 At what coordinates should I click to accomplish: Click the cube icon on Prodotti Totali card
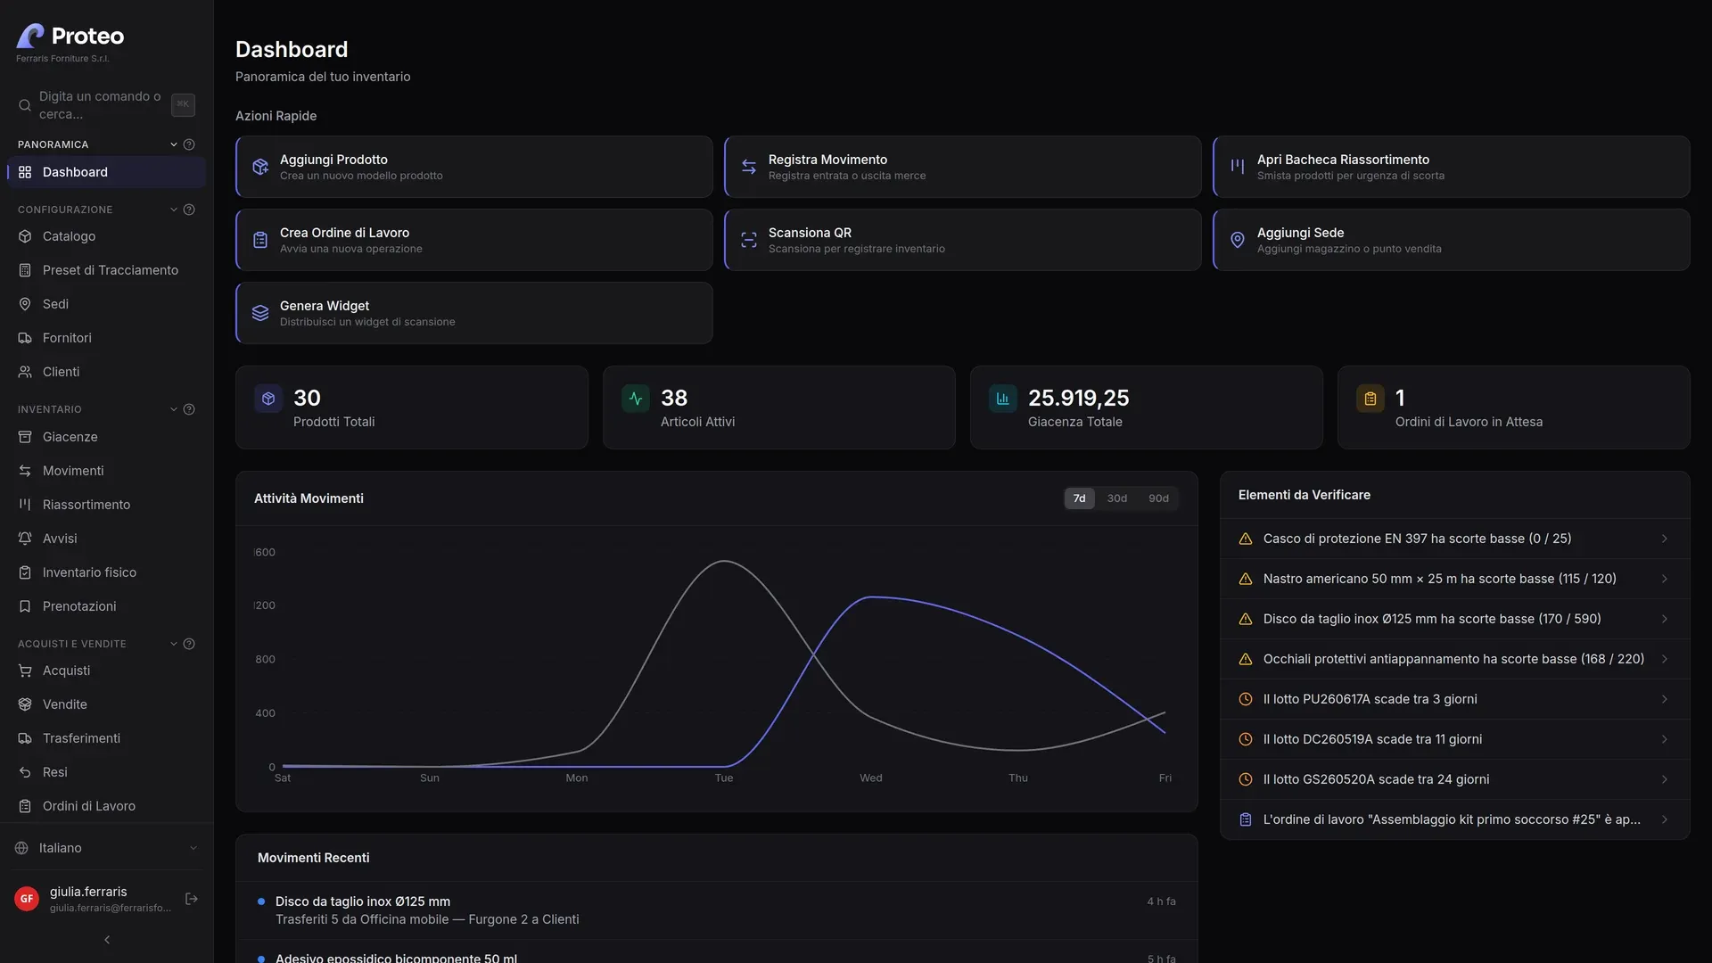pos(268,399)
